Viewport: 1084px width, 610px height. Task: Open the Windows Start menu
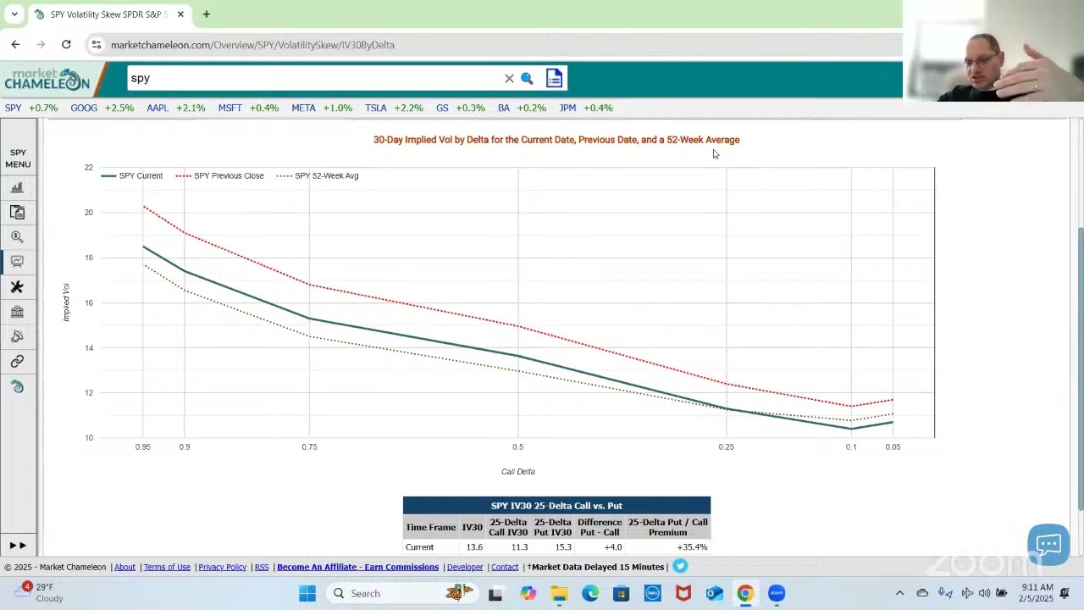(307, 593)
